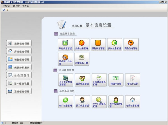
Task: Open 供应商信息管理 supplier tile
Action: point(116,102)
